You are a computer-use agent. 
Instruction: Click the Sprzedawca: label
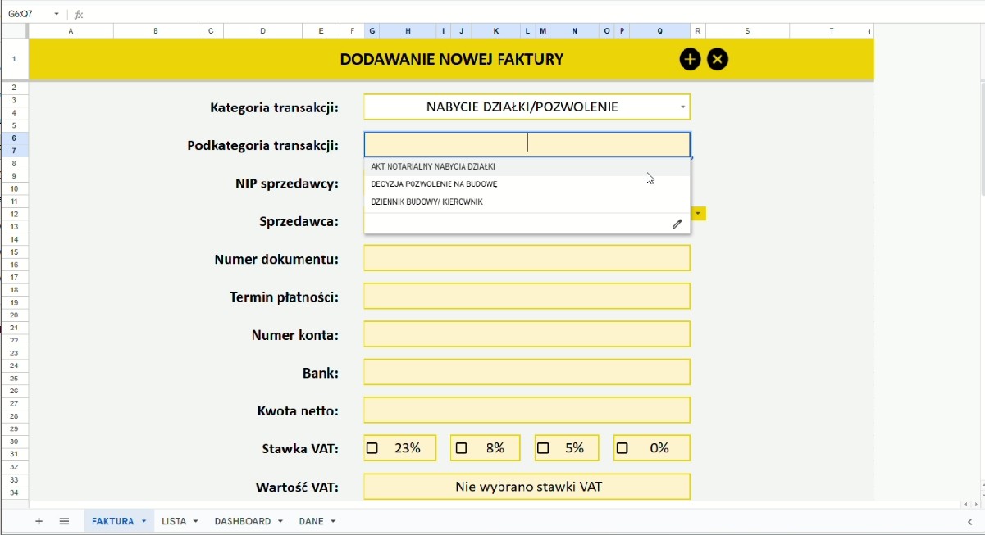click(x=299, y=221)
